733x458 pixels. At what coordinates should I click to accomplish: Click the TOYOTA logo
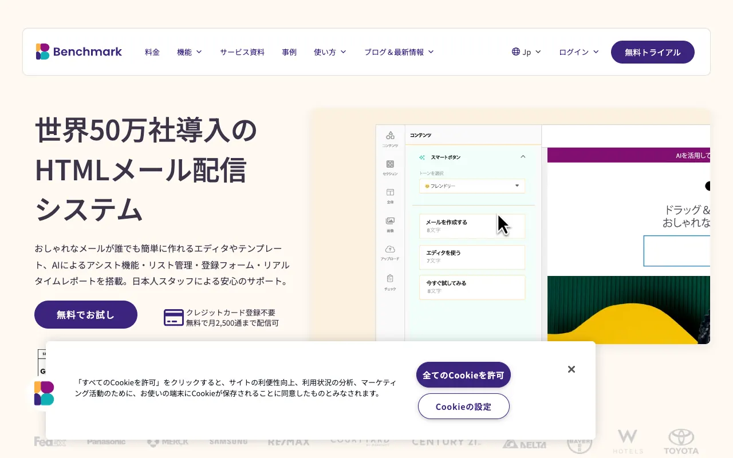[681, 441]
